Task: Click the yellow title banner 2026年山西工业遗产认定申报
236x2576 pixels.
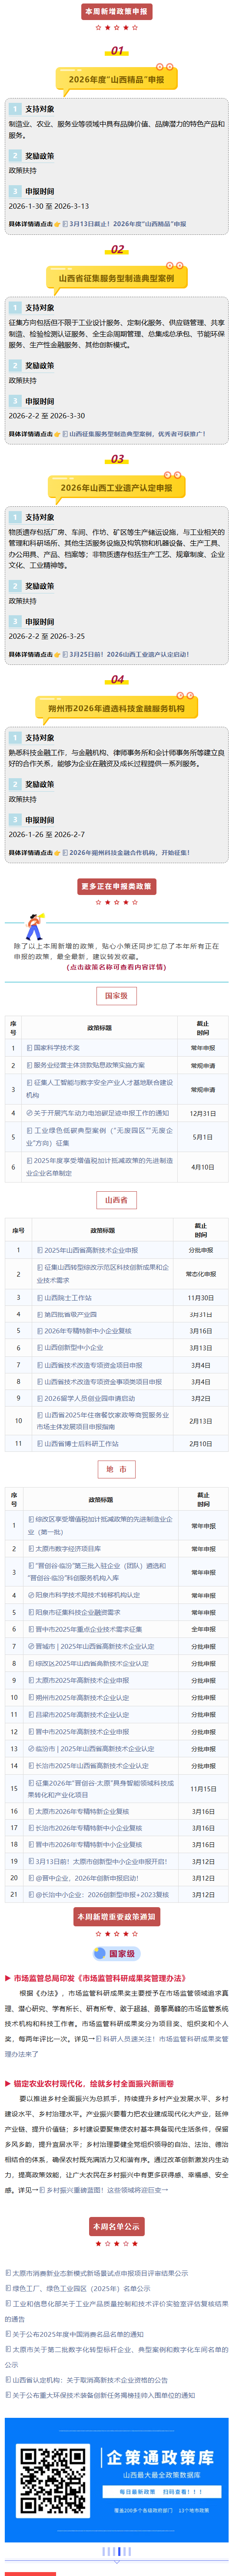Action: [117, 487]
